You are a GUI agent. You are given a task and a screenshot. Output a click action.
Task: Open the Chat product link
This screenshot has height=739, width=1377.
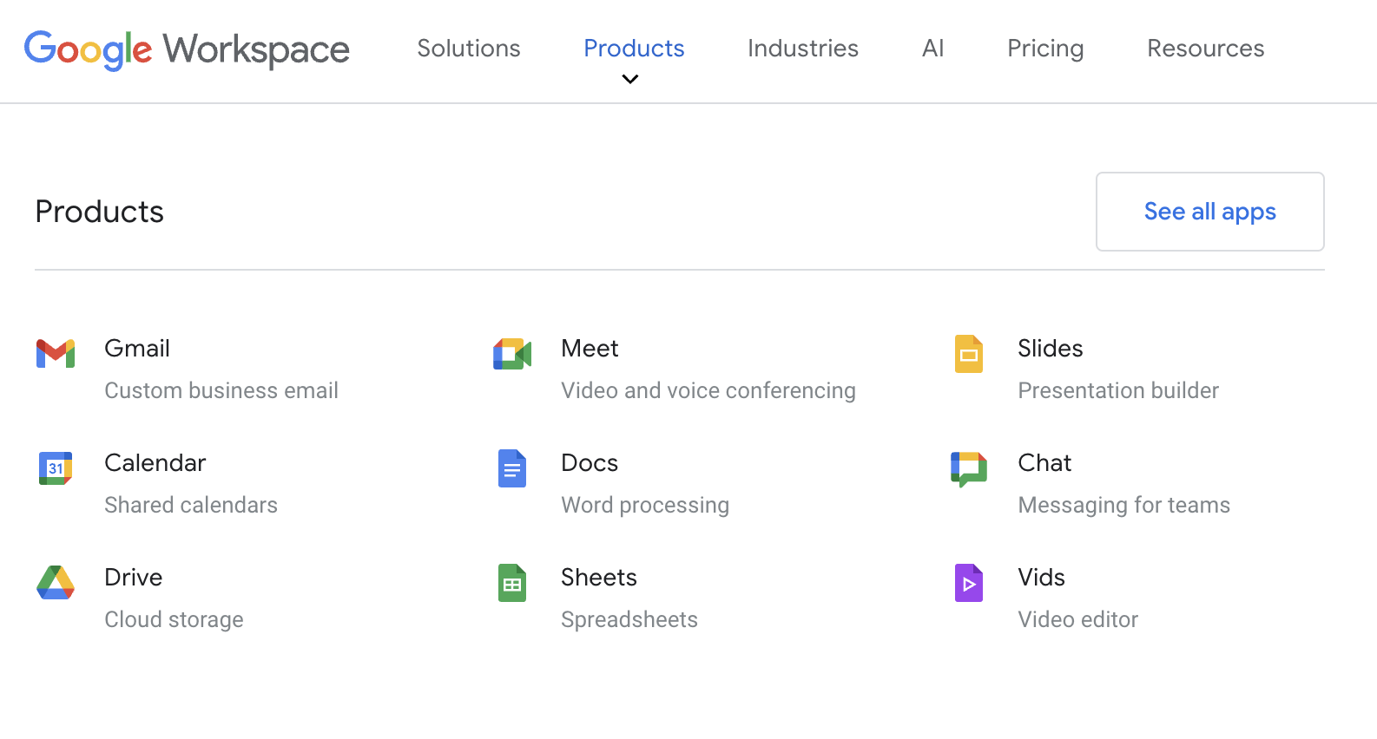[1045, 463]
